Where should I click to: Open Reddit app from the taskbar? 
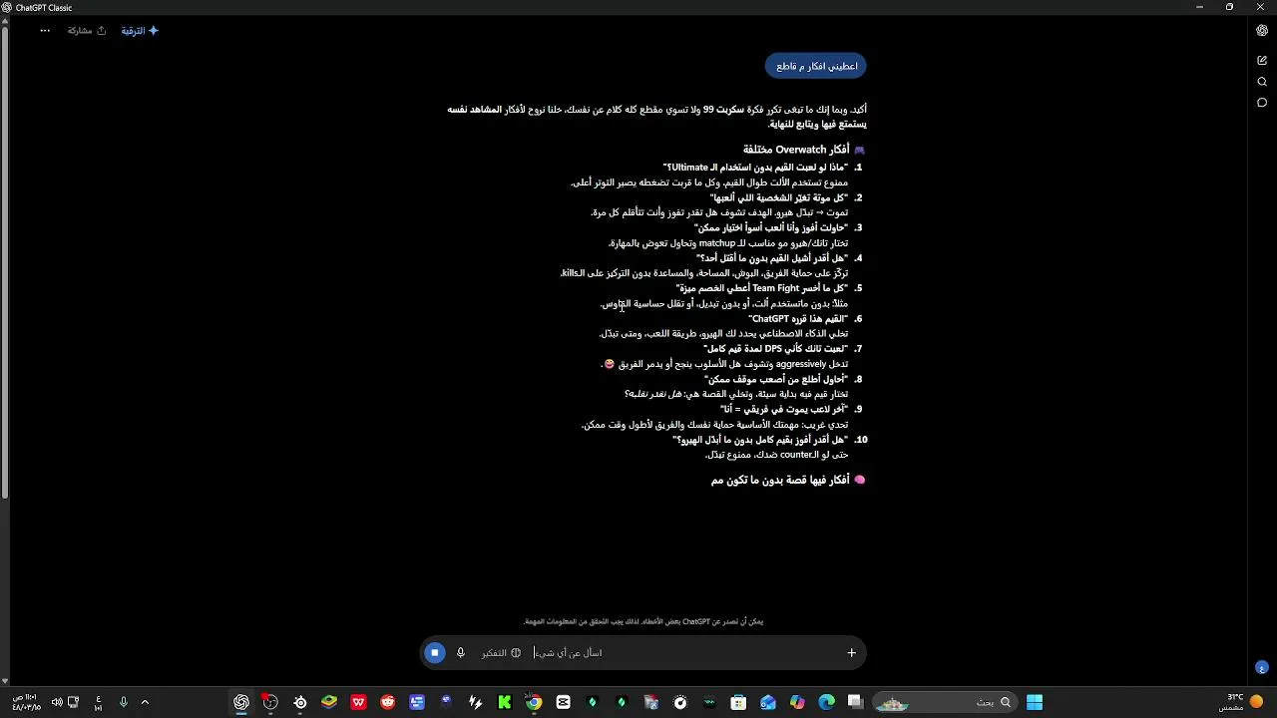[388, 702]
